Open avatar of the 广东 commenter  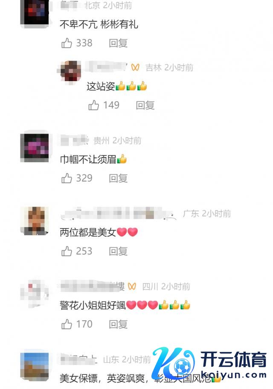[35, 221]
